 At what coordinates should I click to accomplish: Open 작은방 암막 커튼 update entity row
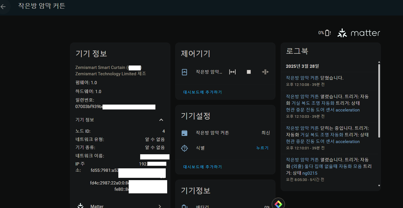(x=212, y=133)
